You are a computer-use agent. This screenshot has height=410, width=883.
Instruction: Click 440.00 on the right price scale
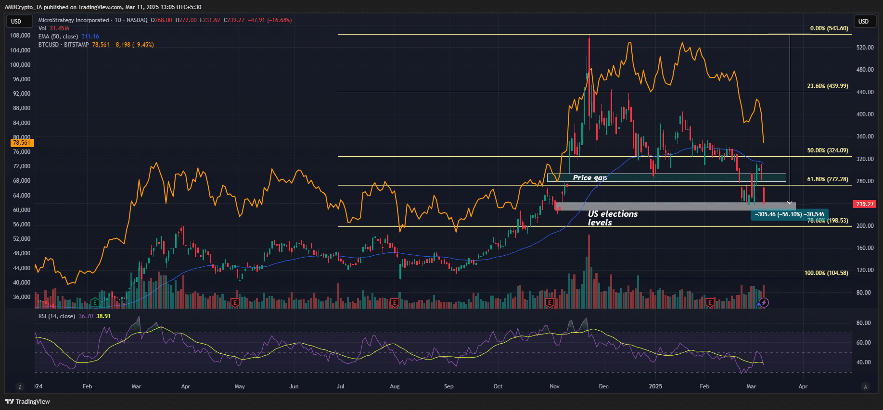[865, 92]
